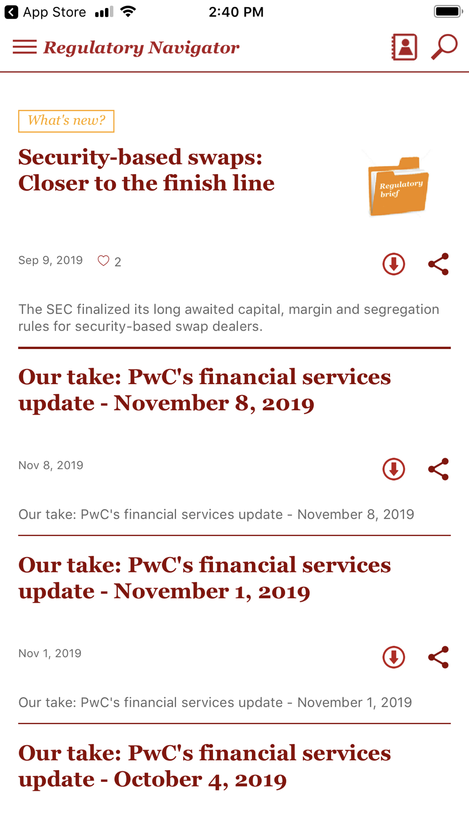Tap the Regulatory brief folder thumbnail
Viewport: 469px width, 834px height.
398,184
